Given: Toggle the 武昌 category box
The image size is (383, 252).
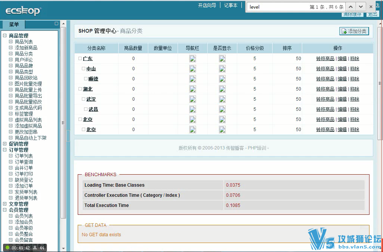Looking at the screenshot, I should click(x=86, y=109).
